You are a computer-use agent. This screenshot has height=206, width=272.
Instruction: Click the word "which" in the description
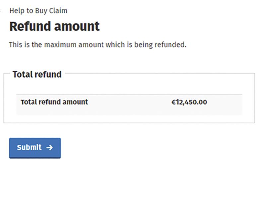[x=114, y=45]
